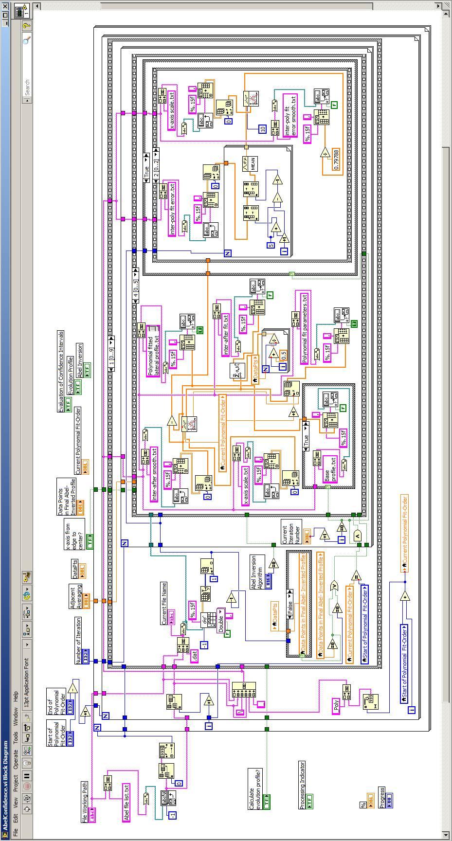Viewport: 452px width, 841px height.
Task: Select the Progress U8 terminal
Action: click(x=388, y=800)
